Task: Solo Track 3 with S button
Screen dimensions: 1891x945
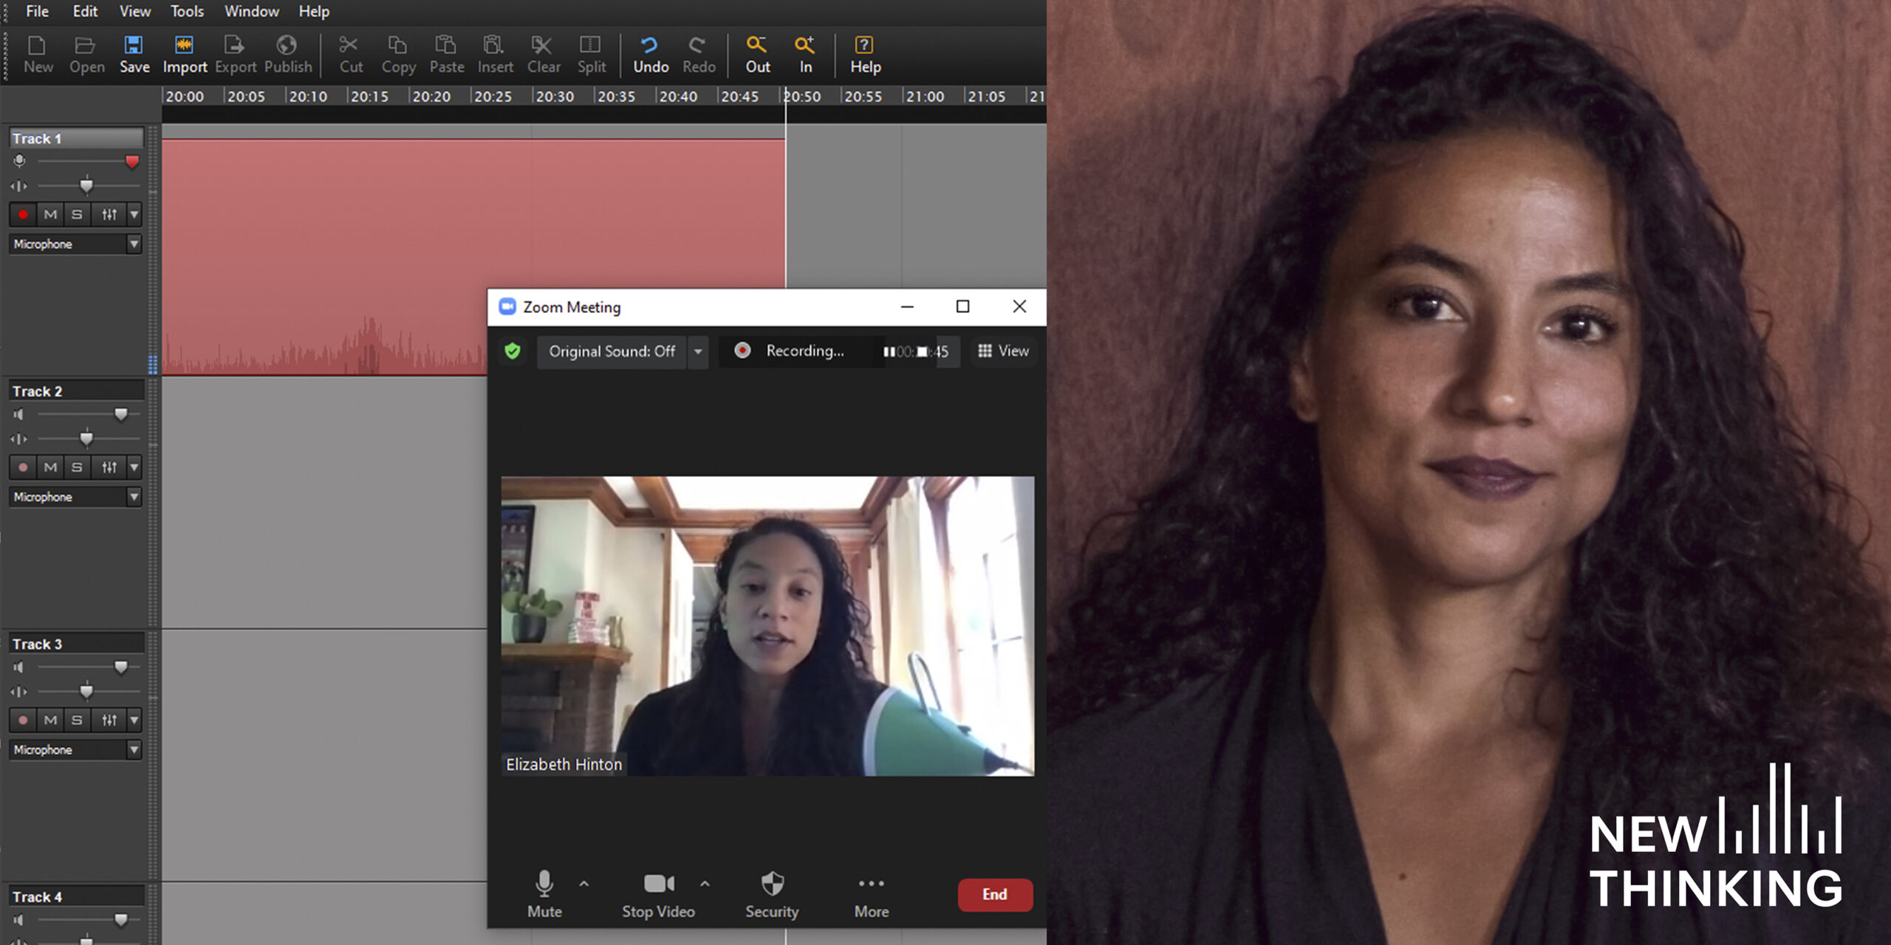Action: coord(77,720)
